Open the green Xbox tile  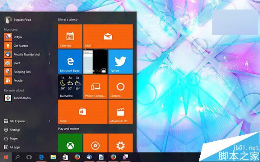[x=70, y=143]
